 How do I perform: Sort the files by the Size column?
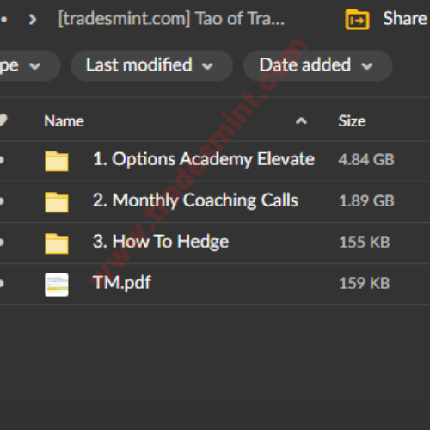tap(352, 121)
